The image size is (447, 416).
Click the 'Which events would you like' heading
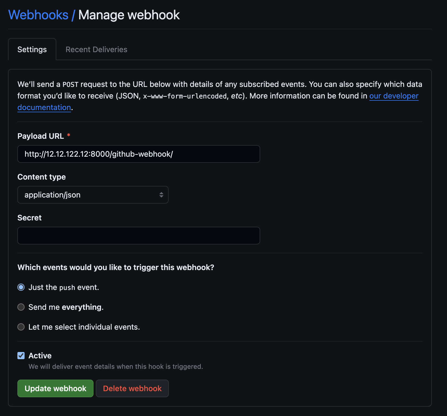116,267
